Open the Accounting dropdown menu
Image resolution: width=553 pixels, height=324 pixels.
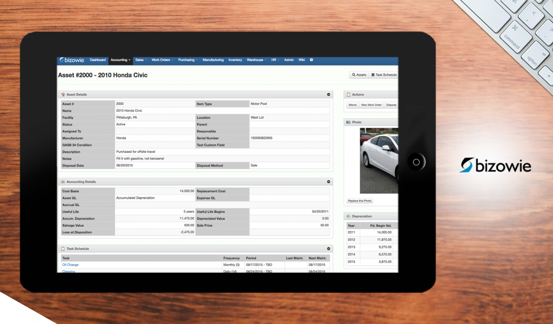point(120,60)
